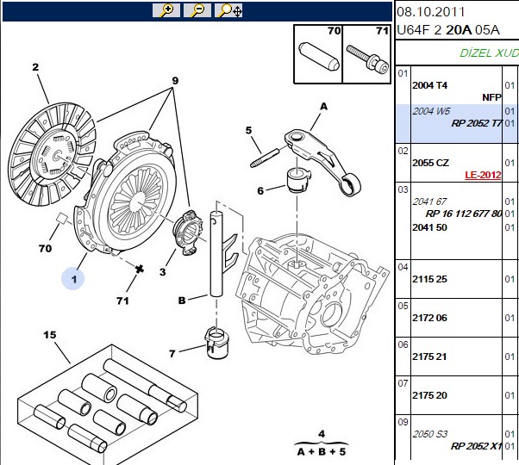Click row index 05 in parts table
519x465 pixels.
[x=403, y=306]
